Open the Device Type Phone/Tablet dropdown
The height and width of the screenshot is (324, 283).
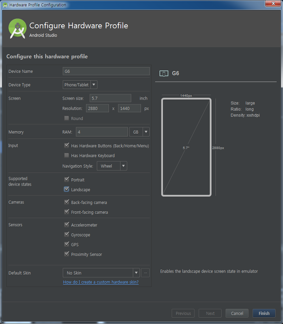click(80, 85)
